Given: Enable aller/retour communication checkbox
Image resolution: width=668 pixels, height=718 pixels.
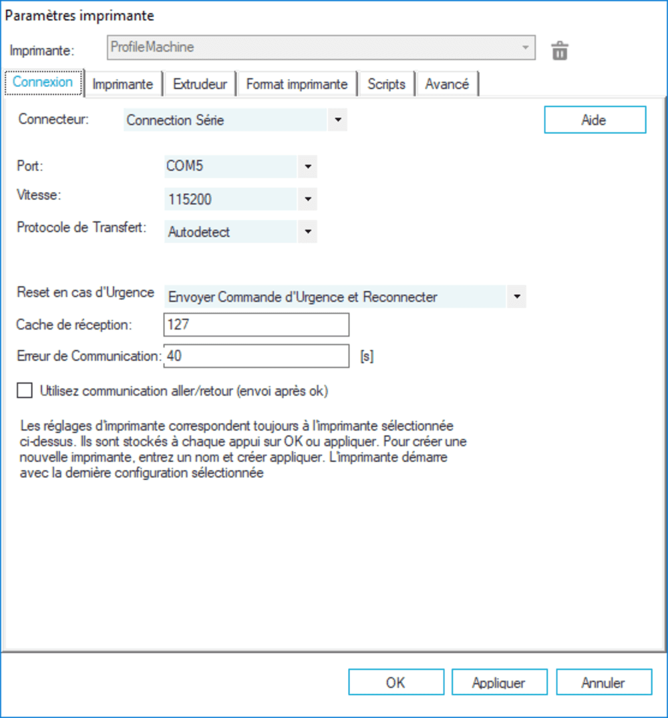Looking at the screenshot, I should [x=25, y=390].
